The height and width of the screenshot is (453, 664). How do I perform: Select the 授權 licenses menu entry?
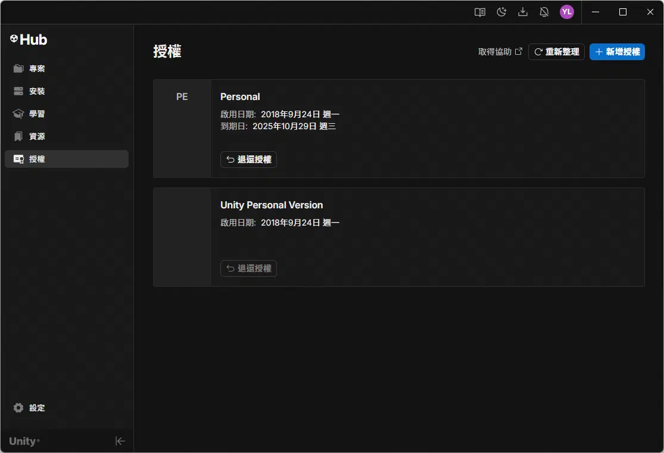pyautogui.click(x=36, y=159)
